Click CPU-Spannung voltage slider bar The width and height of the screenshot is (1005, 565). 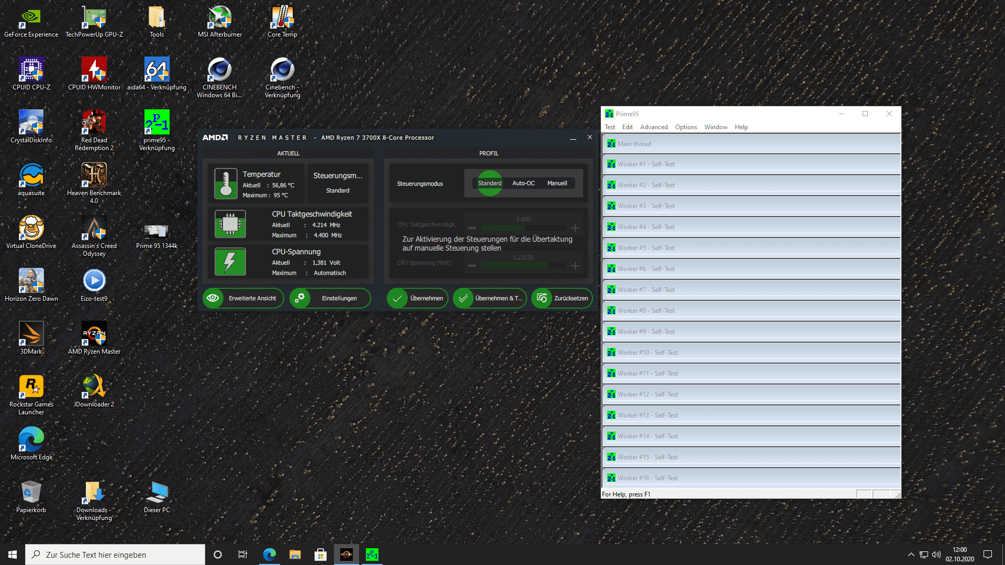[x=523, y=266]
